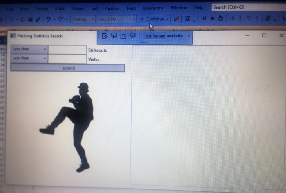The height and width of the screenshot is (193, 286).
Task: Open Go to Live Visual Tree icon
Action: [105, 36]
